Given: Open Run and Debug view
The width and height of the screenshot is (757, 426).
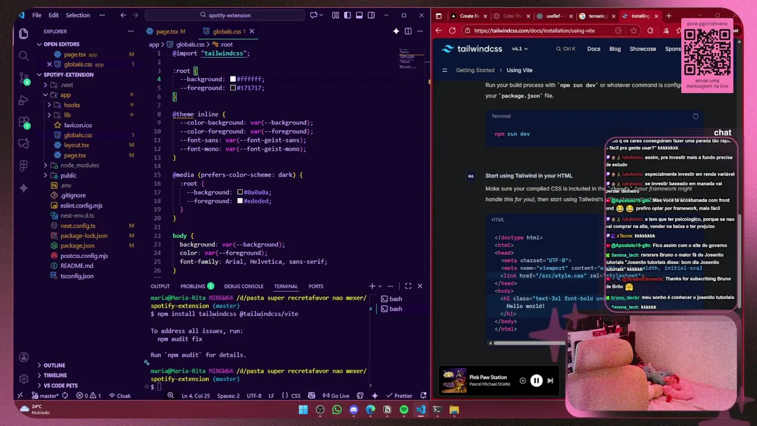Looking at the screenshot, I should [24, 101].
